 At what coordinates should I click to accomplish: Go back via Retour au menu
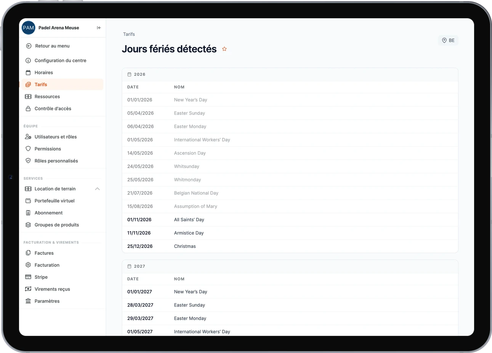pos(52,46)
